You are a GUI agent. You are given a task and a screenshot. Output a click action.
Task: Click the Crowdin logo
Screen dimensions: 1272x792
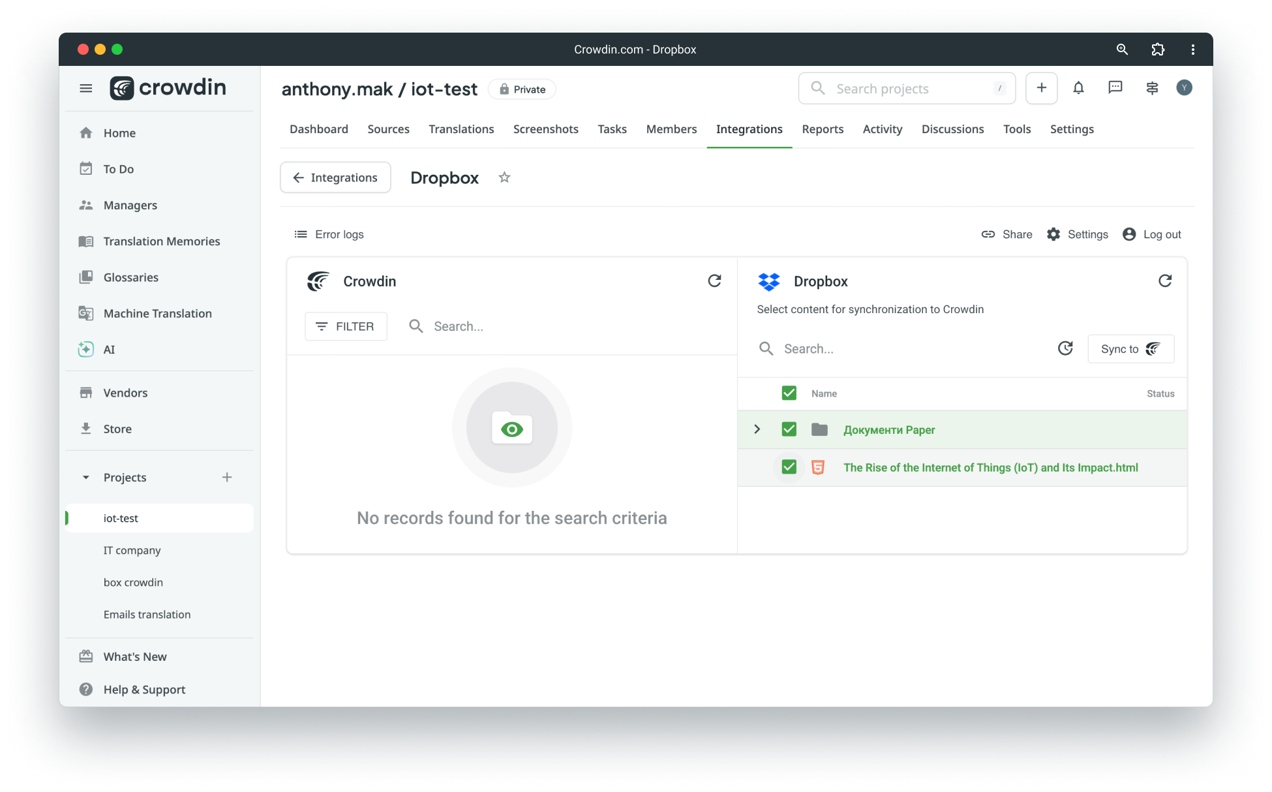coord(168,87)
